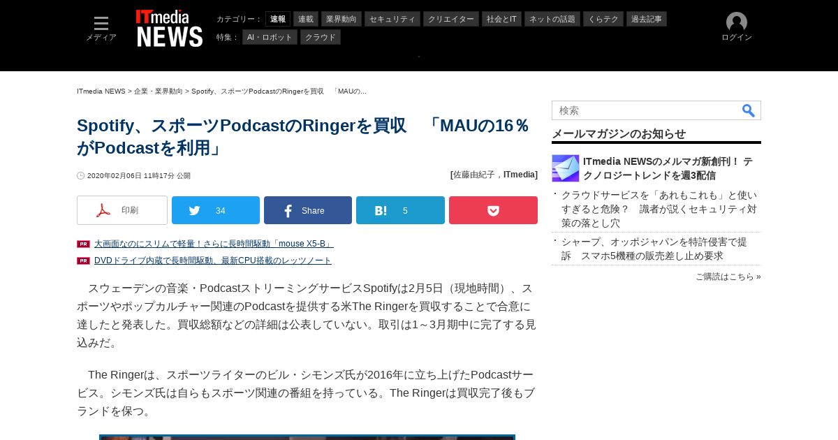Viewport: 838px width, 440px height.
Task: Click the article image below the text
Action: pos(307,437)
